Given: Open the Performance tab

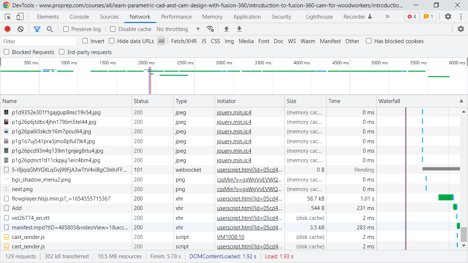Looking at the screenshot, I should click(x=176, y=17).
